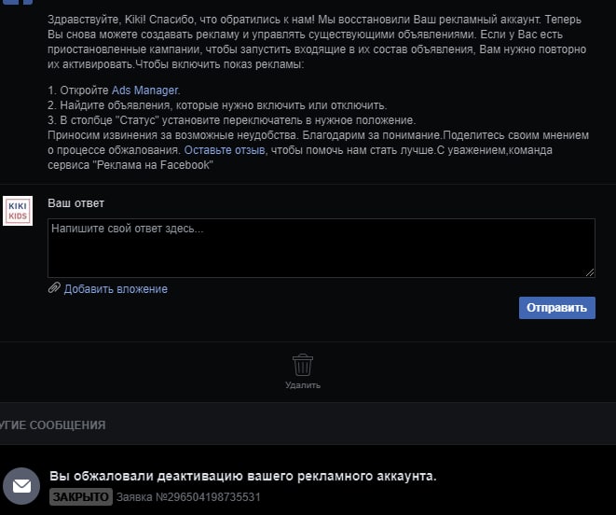The image size is (616, 515).
Task: Send reply with Отправить button
Action: click(556, 308)
